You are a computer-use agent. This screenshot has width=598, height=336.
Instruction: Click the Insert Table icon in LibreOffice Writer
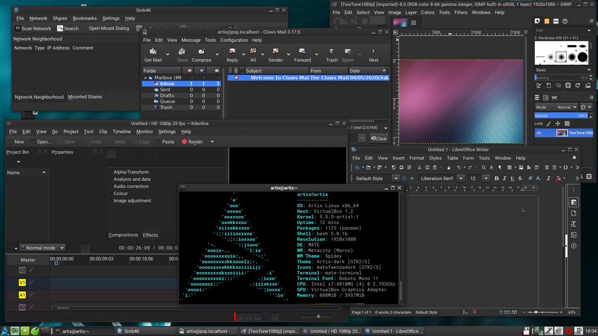[x=509, y=167]
